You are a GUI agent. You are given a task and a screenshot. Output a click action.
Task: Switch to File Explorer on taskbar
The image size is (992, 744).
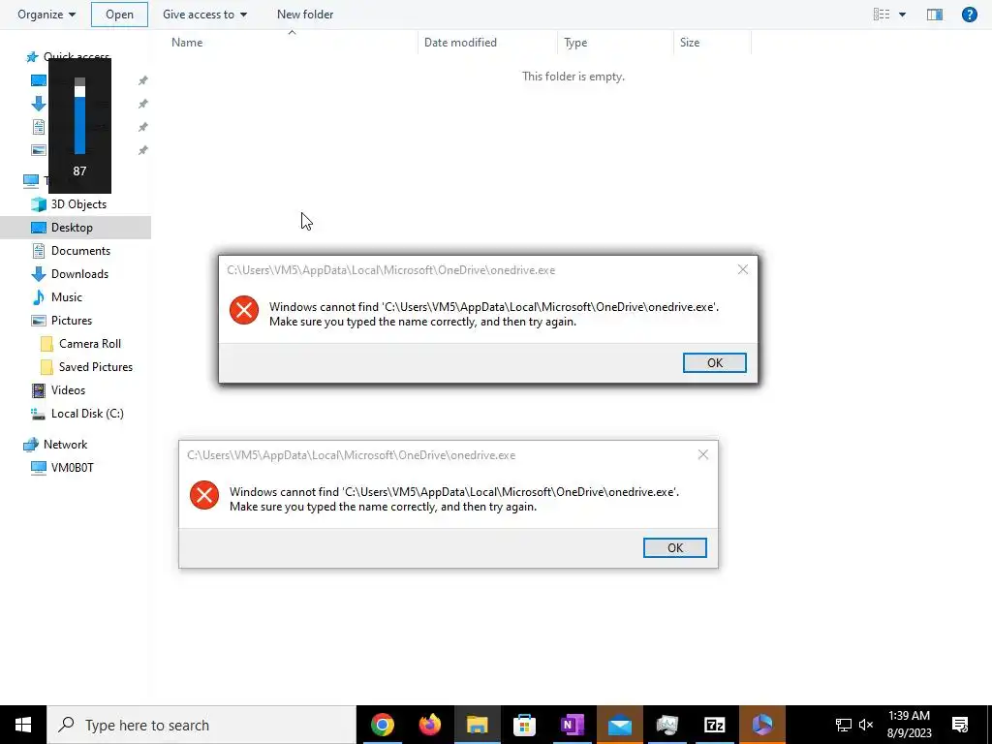click(x=477, y=725)
